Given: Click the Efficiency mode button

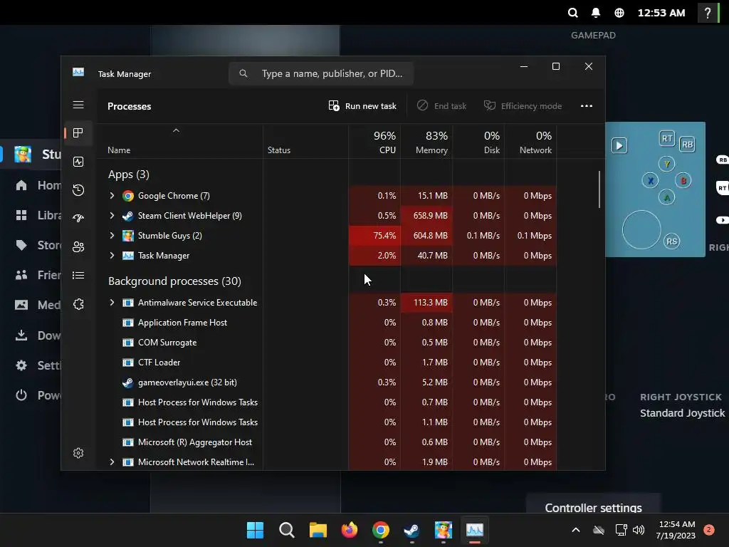Looking at the screenshot, I should (523, 106).
